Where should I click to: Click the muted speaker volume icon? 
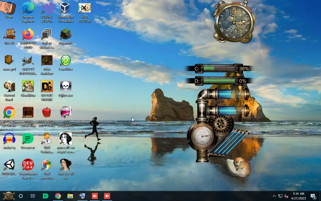pos(286,196)
